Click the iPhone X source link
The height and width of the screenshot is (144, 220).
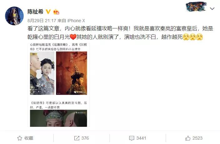76,21
